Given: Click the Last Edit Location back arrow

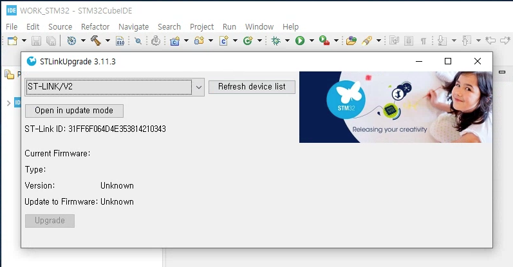Looking at the screenshot, I should [x=490, y=41].
